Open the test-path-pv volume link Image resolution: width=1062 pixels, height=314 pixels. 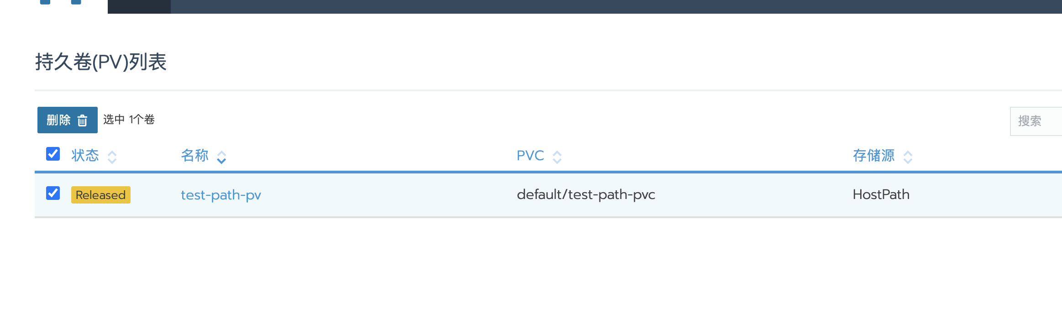point(221,195)
